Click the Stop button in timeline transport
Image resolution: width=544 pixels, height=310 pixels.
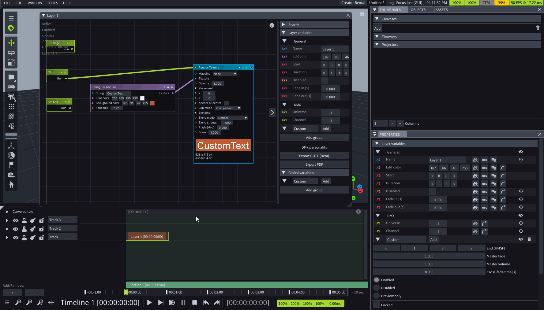pos(194,303)
